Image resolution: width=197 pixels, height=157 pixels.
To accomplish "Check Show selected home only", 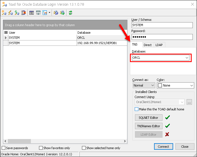I will pyautogui.click(x=84, y=148).
